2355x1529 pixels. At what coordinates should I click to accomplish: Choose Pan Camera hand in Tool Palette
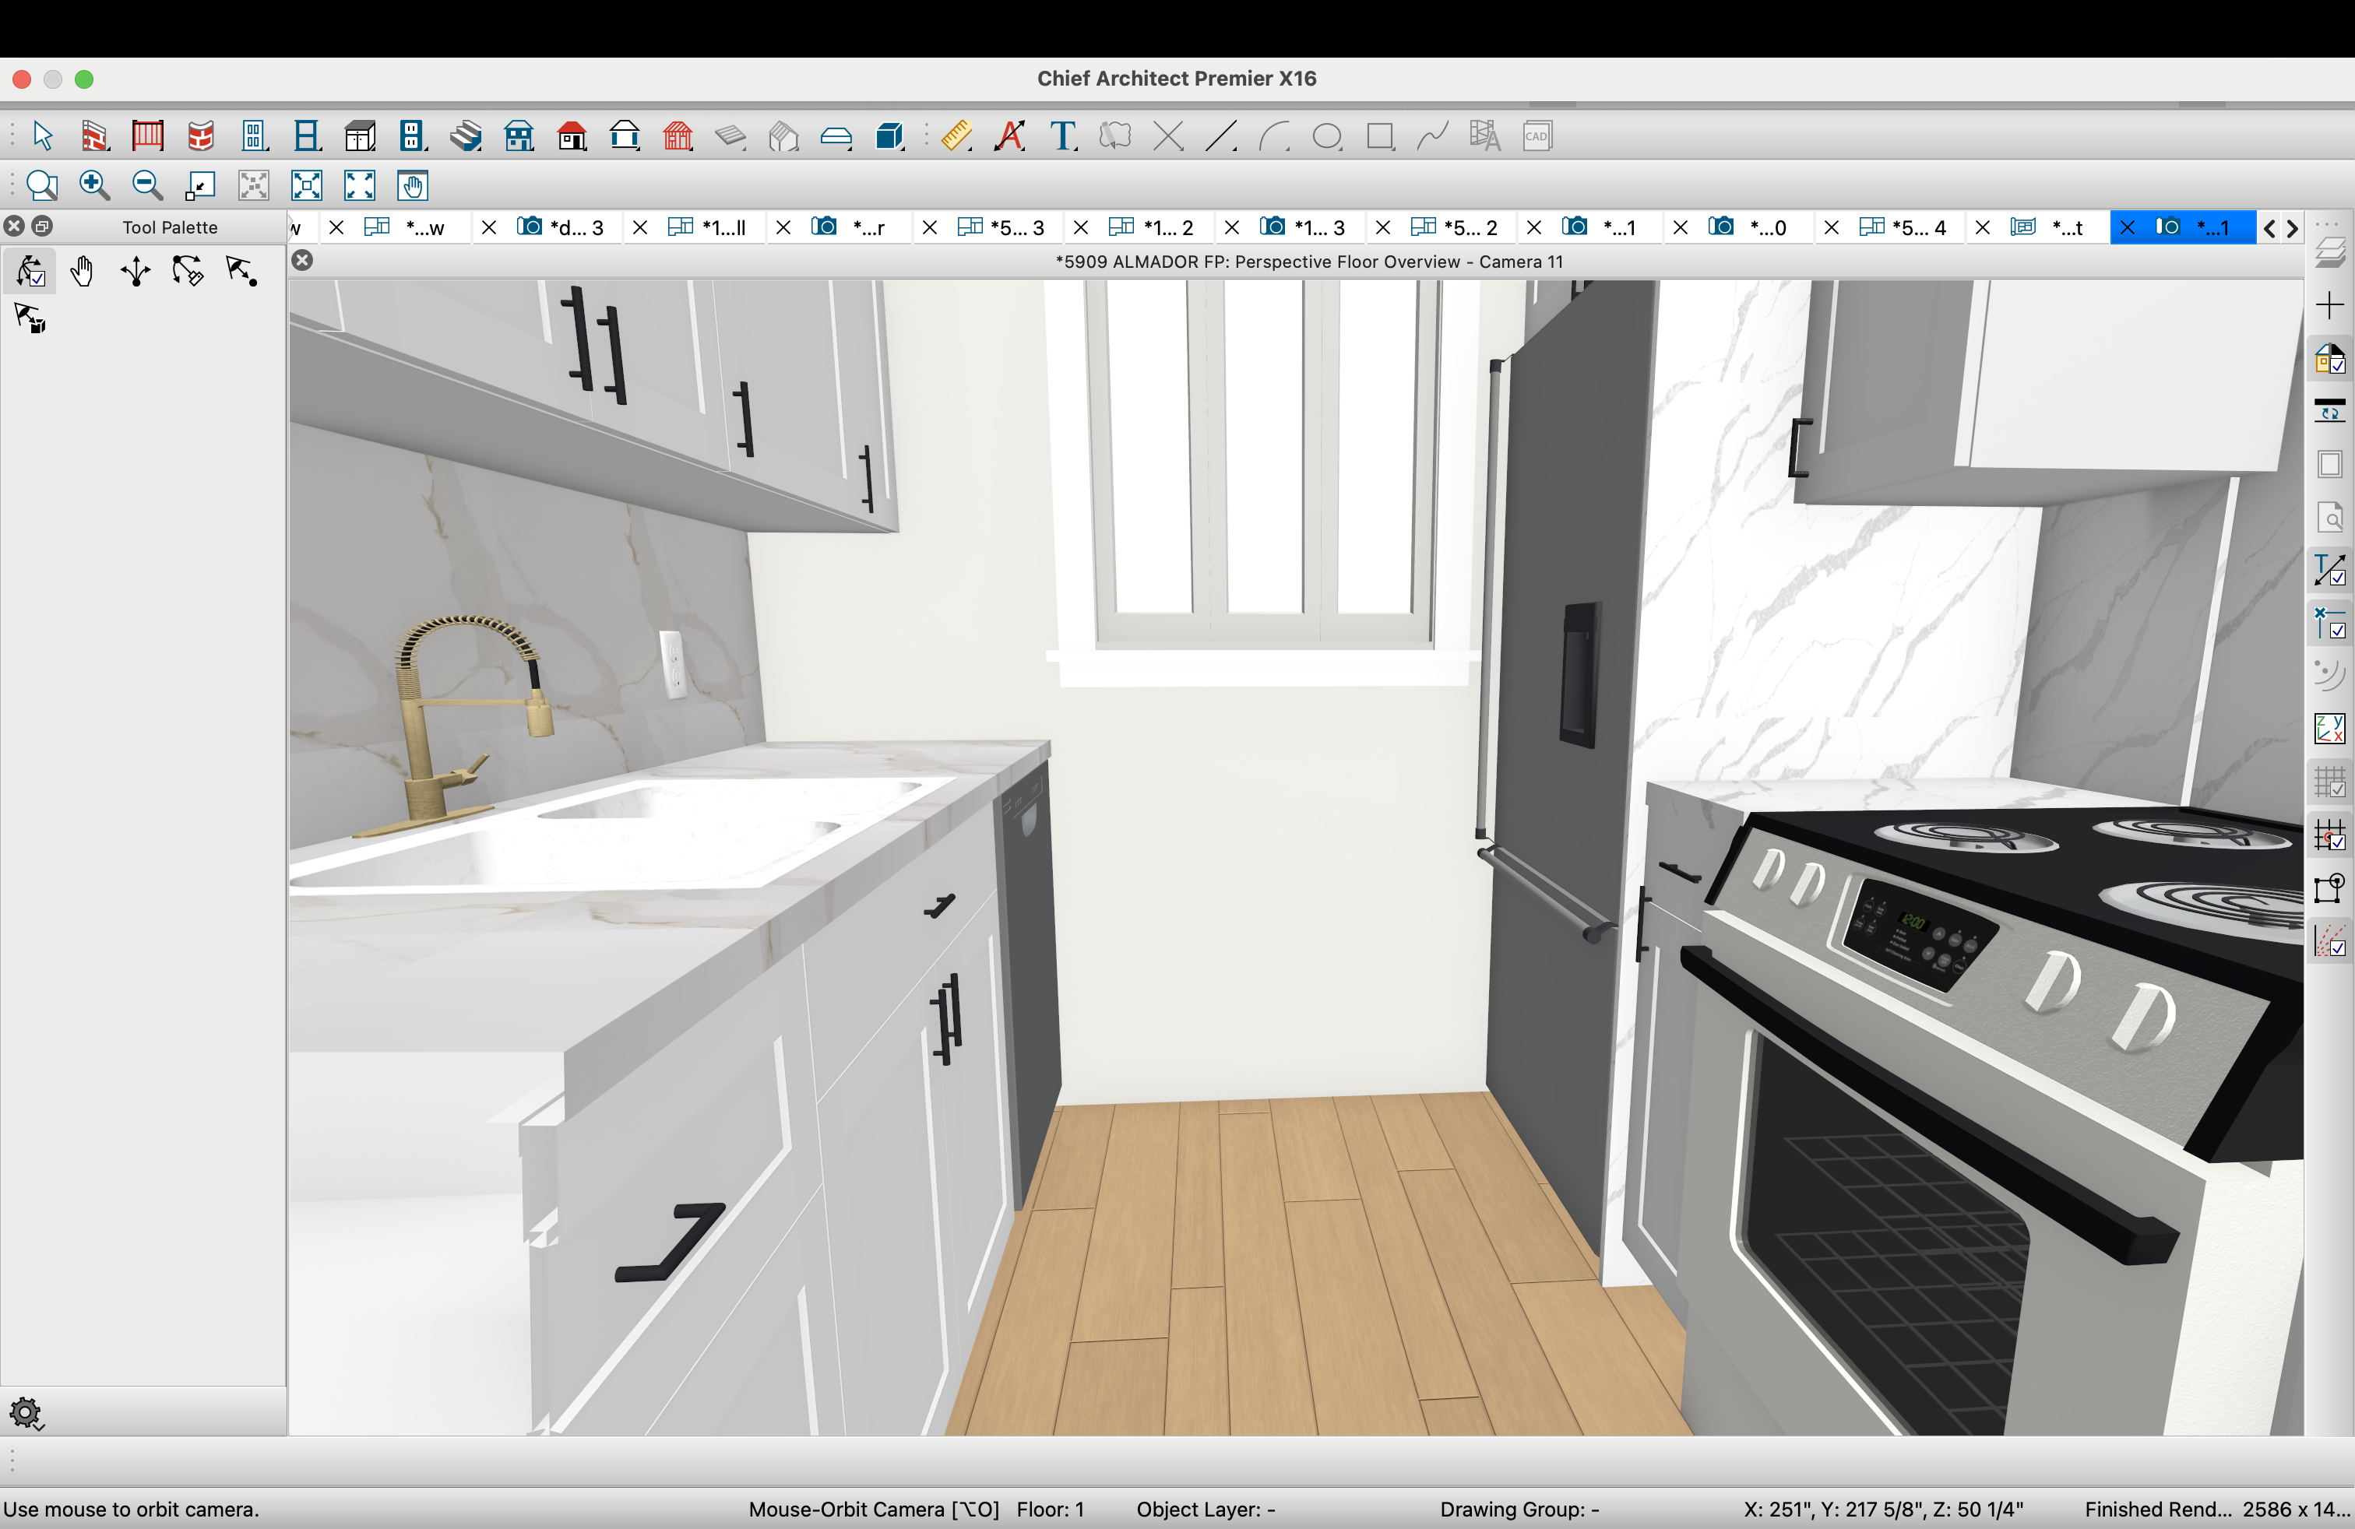[82, 271]
